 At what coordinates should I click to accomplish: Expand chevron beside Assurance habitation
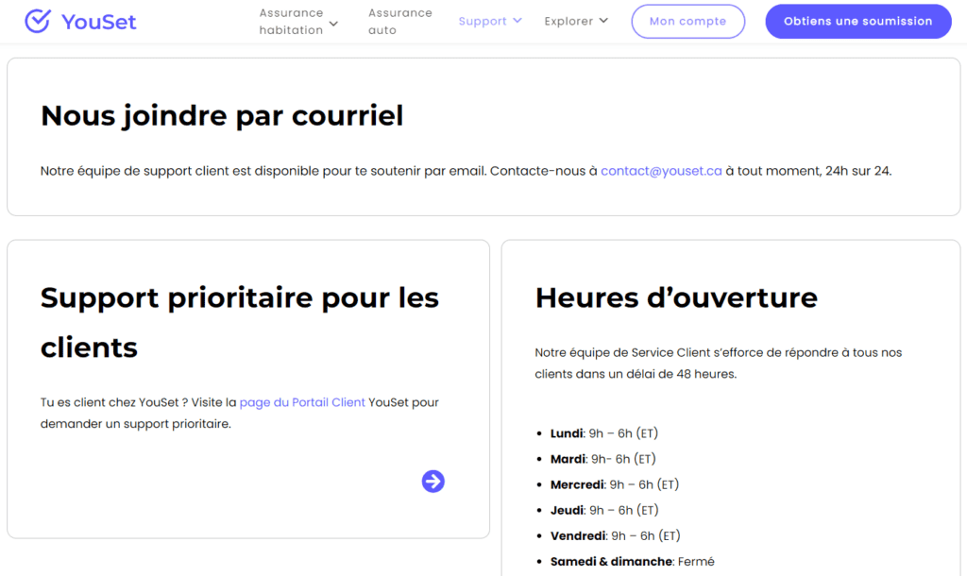333,24
